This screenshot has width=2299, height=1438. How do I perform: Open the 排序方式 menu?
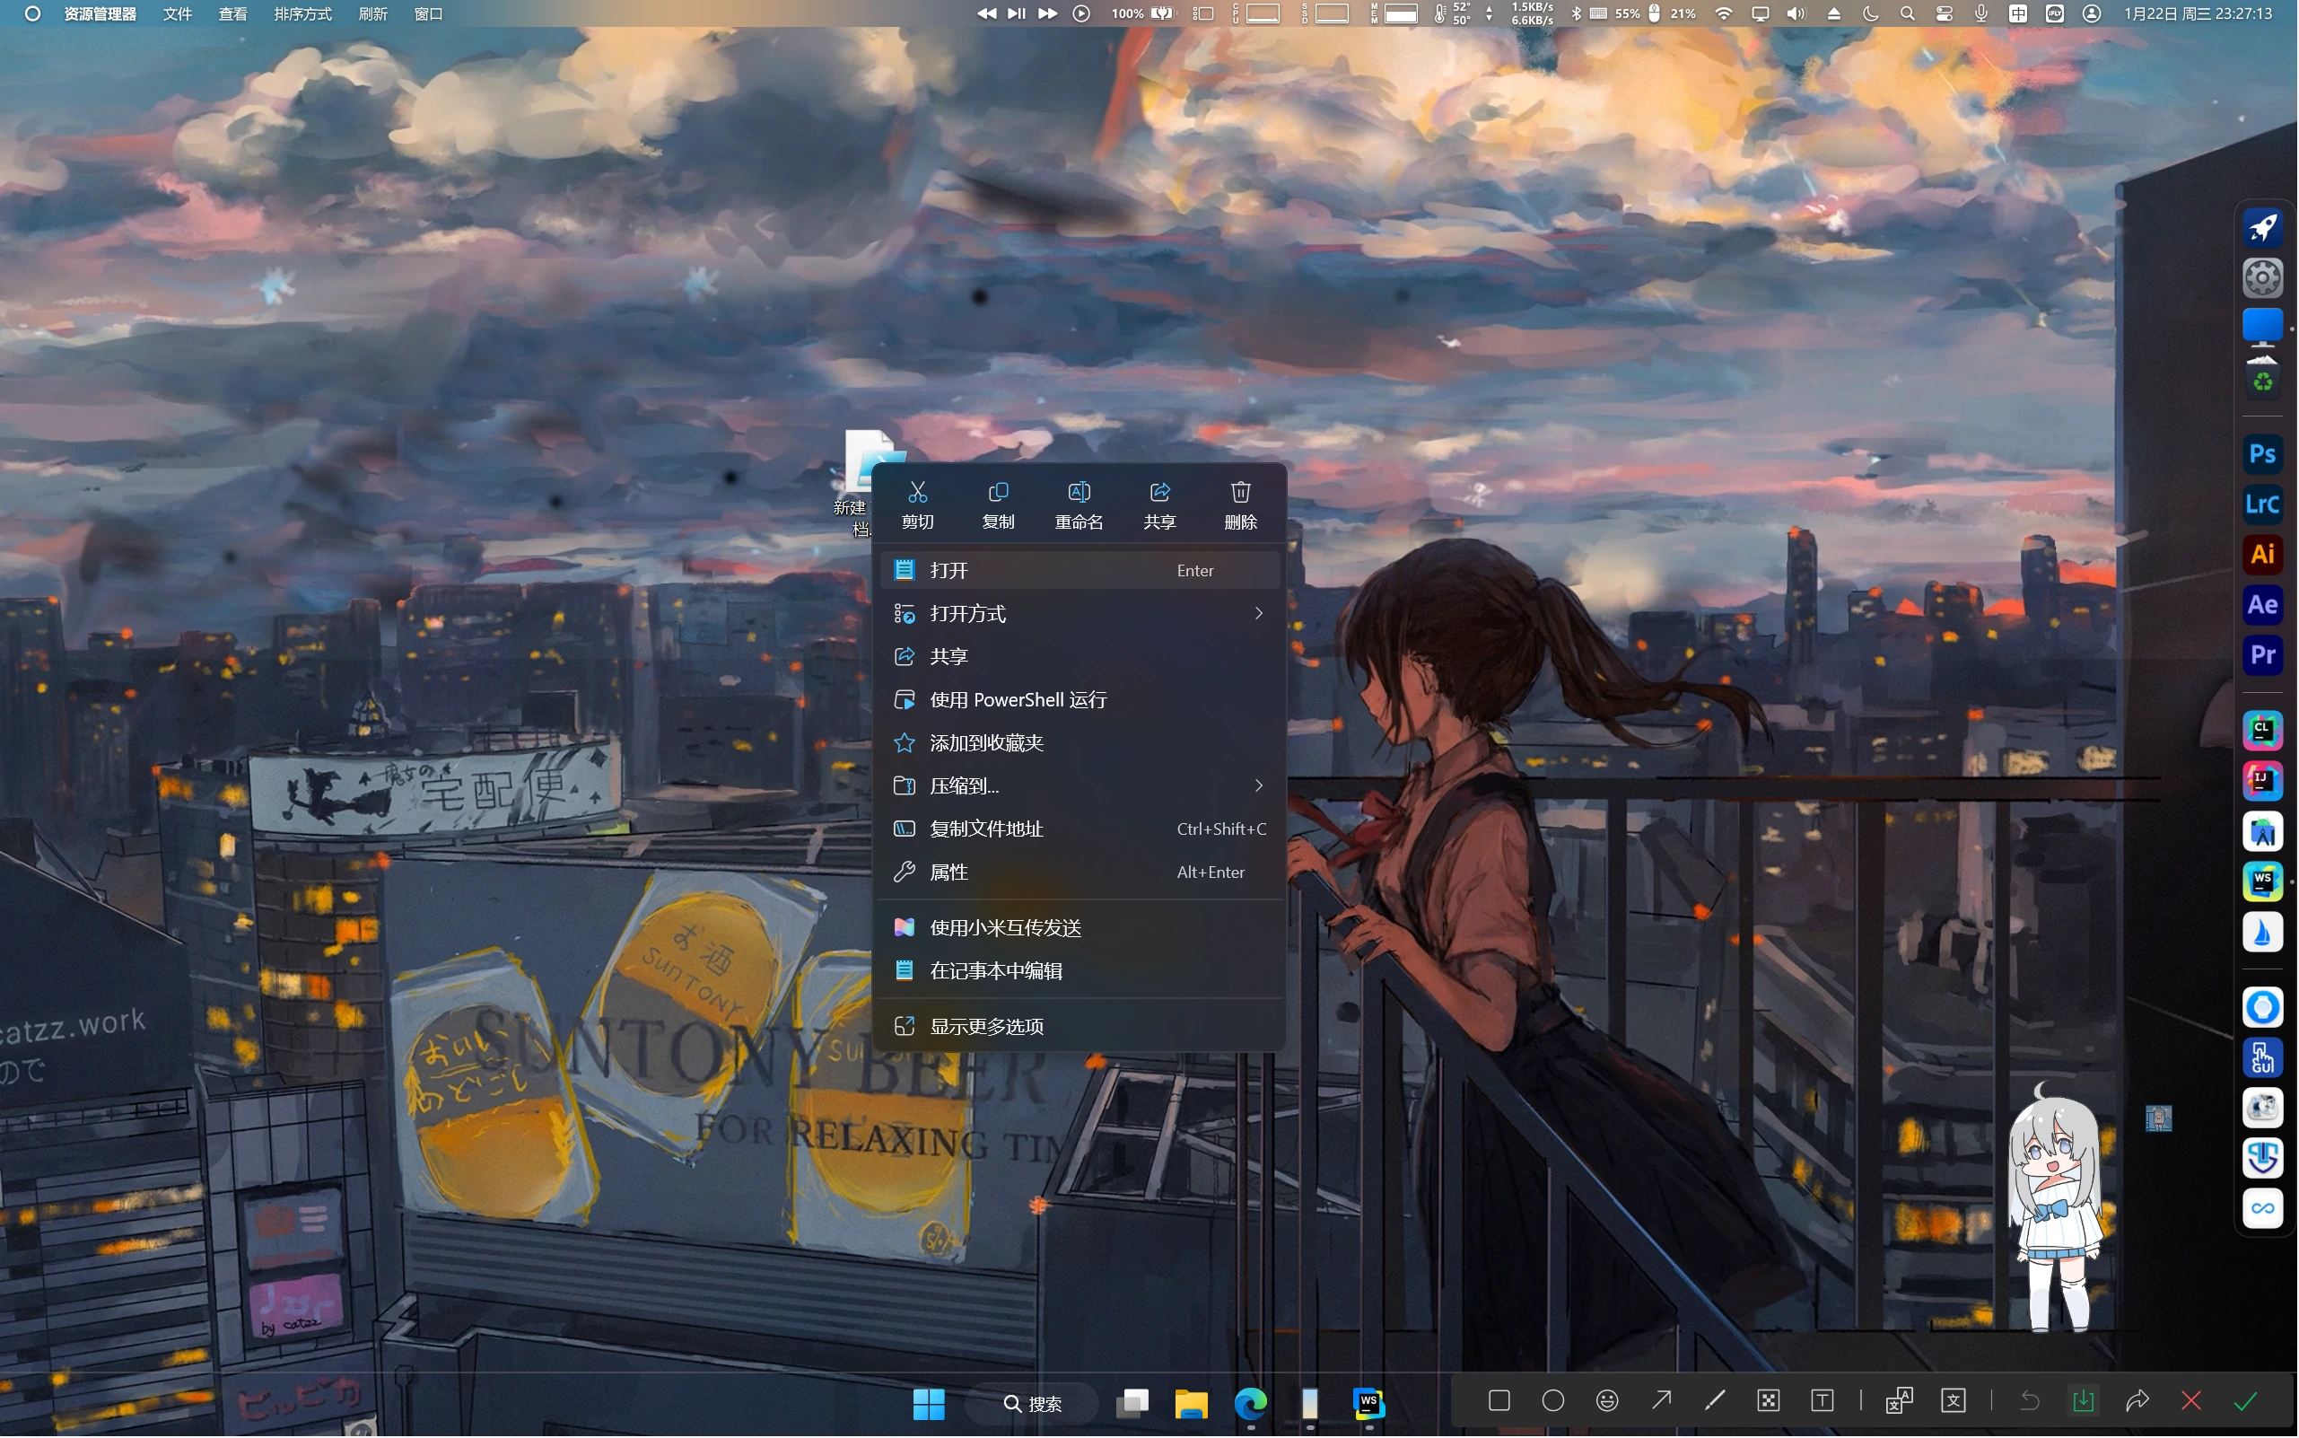[302, 13]
